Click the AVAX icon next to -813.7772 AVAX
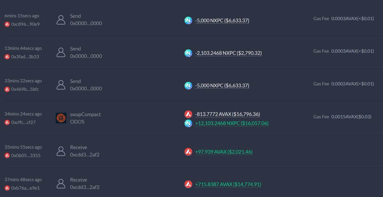 (x=189, y=114)
